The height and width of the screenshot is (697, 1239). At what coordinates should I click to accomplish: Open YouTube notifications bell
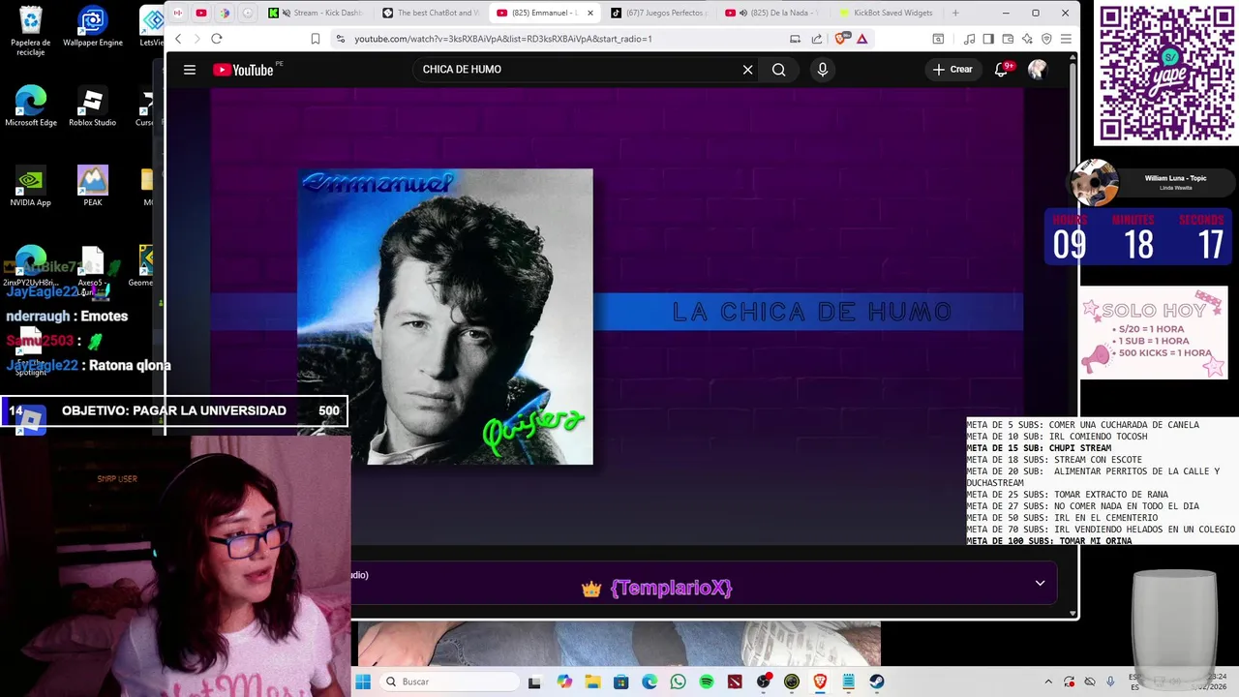pyautogui.click(x=1002, y=70)
